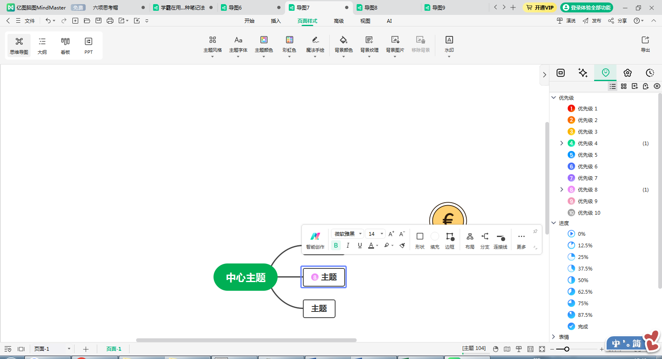
Task: Open the 高级 ribbon tab
Action: [338, 21]
